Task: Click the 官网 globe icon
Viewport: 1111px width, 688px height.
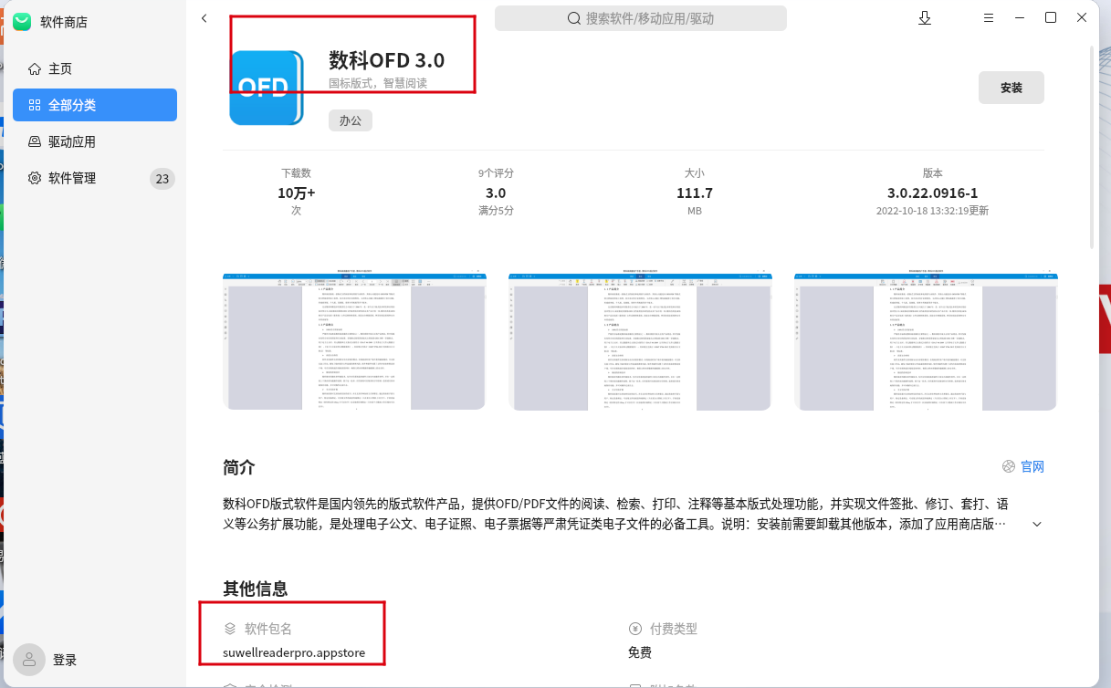Action: [x=1008, y=466]
